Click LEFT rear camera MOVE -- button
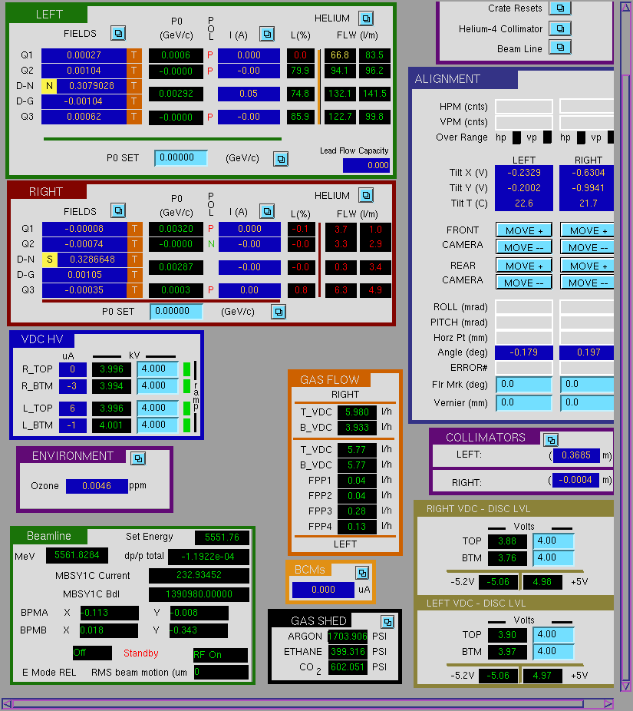This screenshot has height=711, width=633. coord(524,283)
